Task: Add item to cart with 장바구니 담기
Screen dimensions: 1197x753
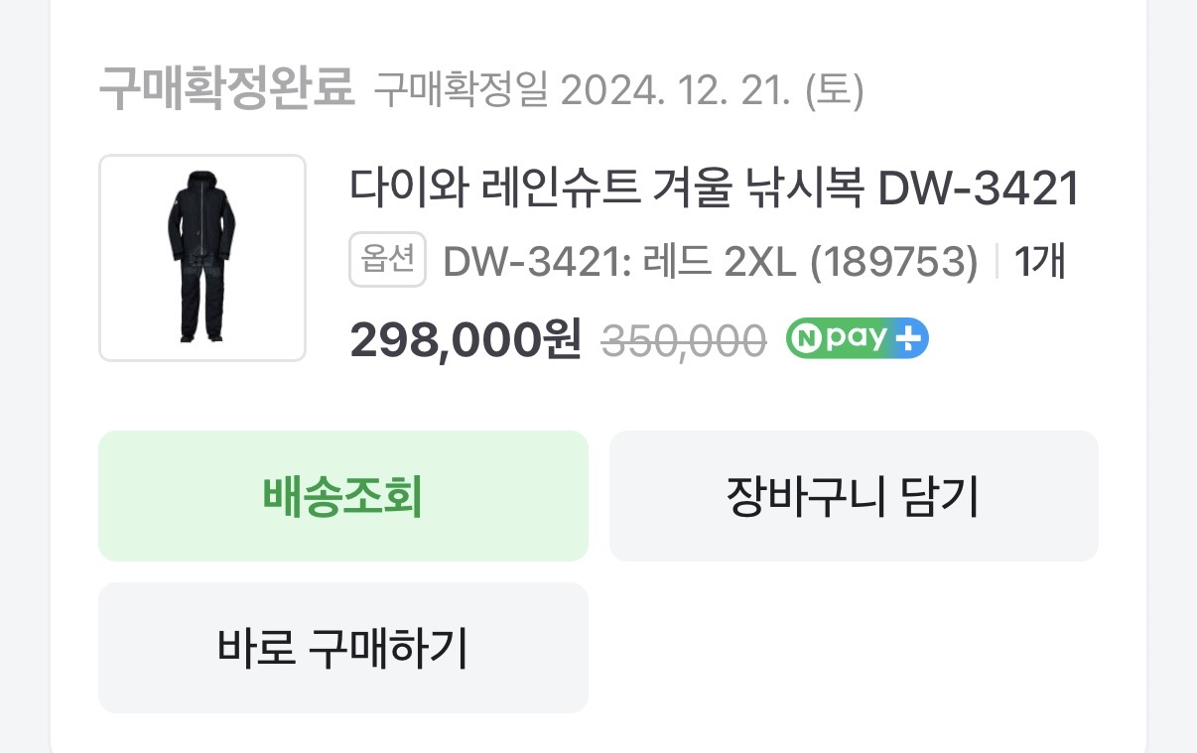Action: click(854, 496)
